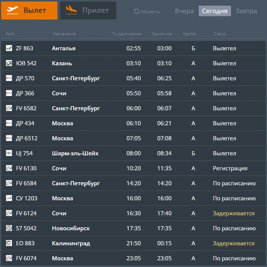Select the Завтра day tab
Image resolution: width=267 pixels, height=267 pixels.
(246, 11)
